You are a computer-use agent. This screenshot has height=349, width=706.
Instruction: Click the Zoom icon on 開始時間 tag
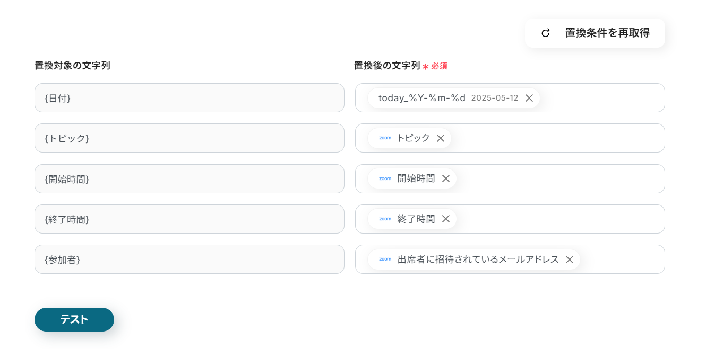coord(385,178)
